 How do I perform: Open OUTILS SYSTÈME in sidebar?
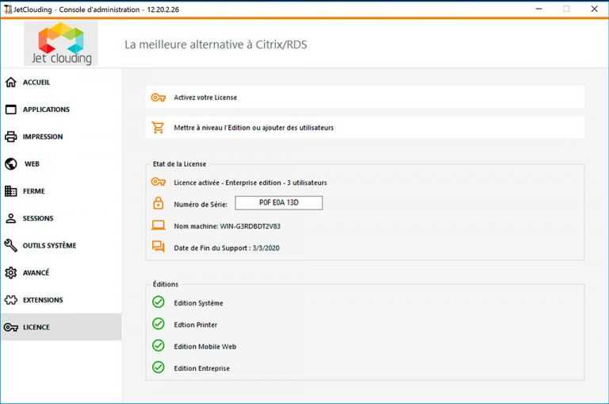pos(61,245)
